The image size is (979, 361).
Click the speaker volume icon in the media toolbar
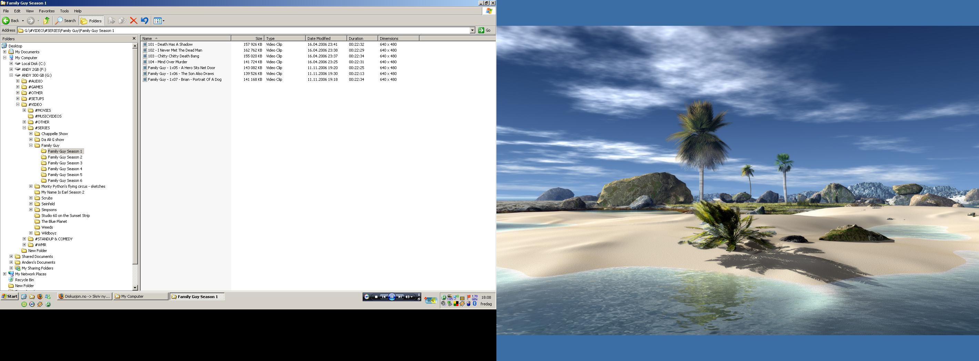tap(407, 297)
